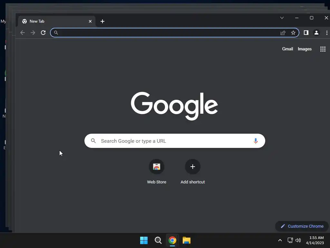Image resolution: width=330 pixels, height=248 pixels.
Task: Show hidden system tray icons
Action: (x=280, y=240)
